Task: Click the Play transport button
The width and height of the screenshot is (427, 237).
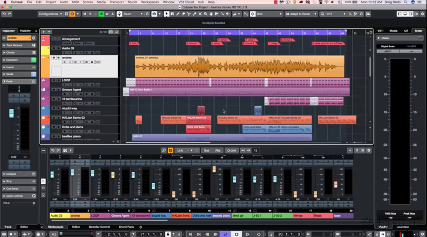Action: [247, 234]
